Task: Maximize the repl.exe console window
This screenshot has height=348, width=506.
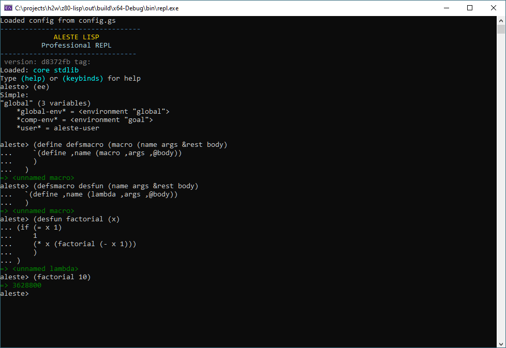Action: coord(470,8)
